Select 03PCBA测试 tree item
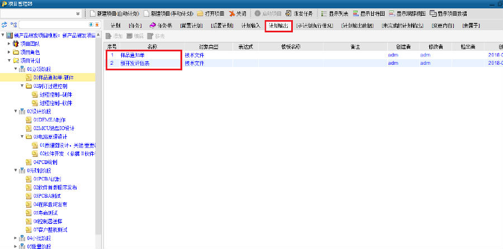503x249 pixels. (47, 196)
